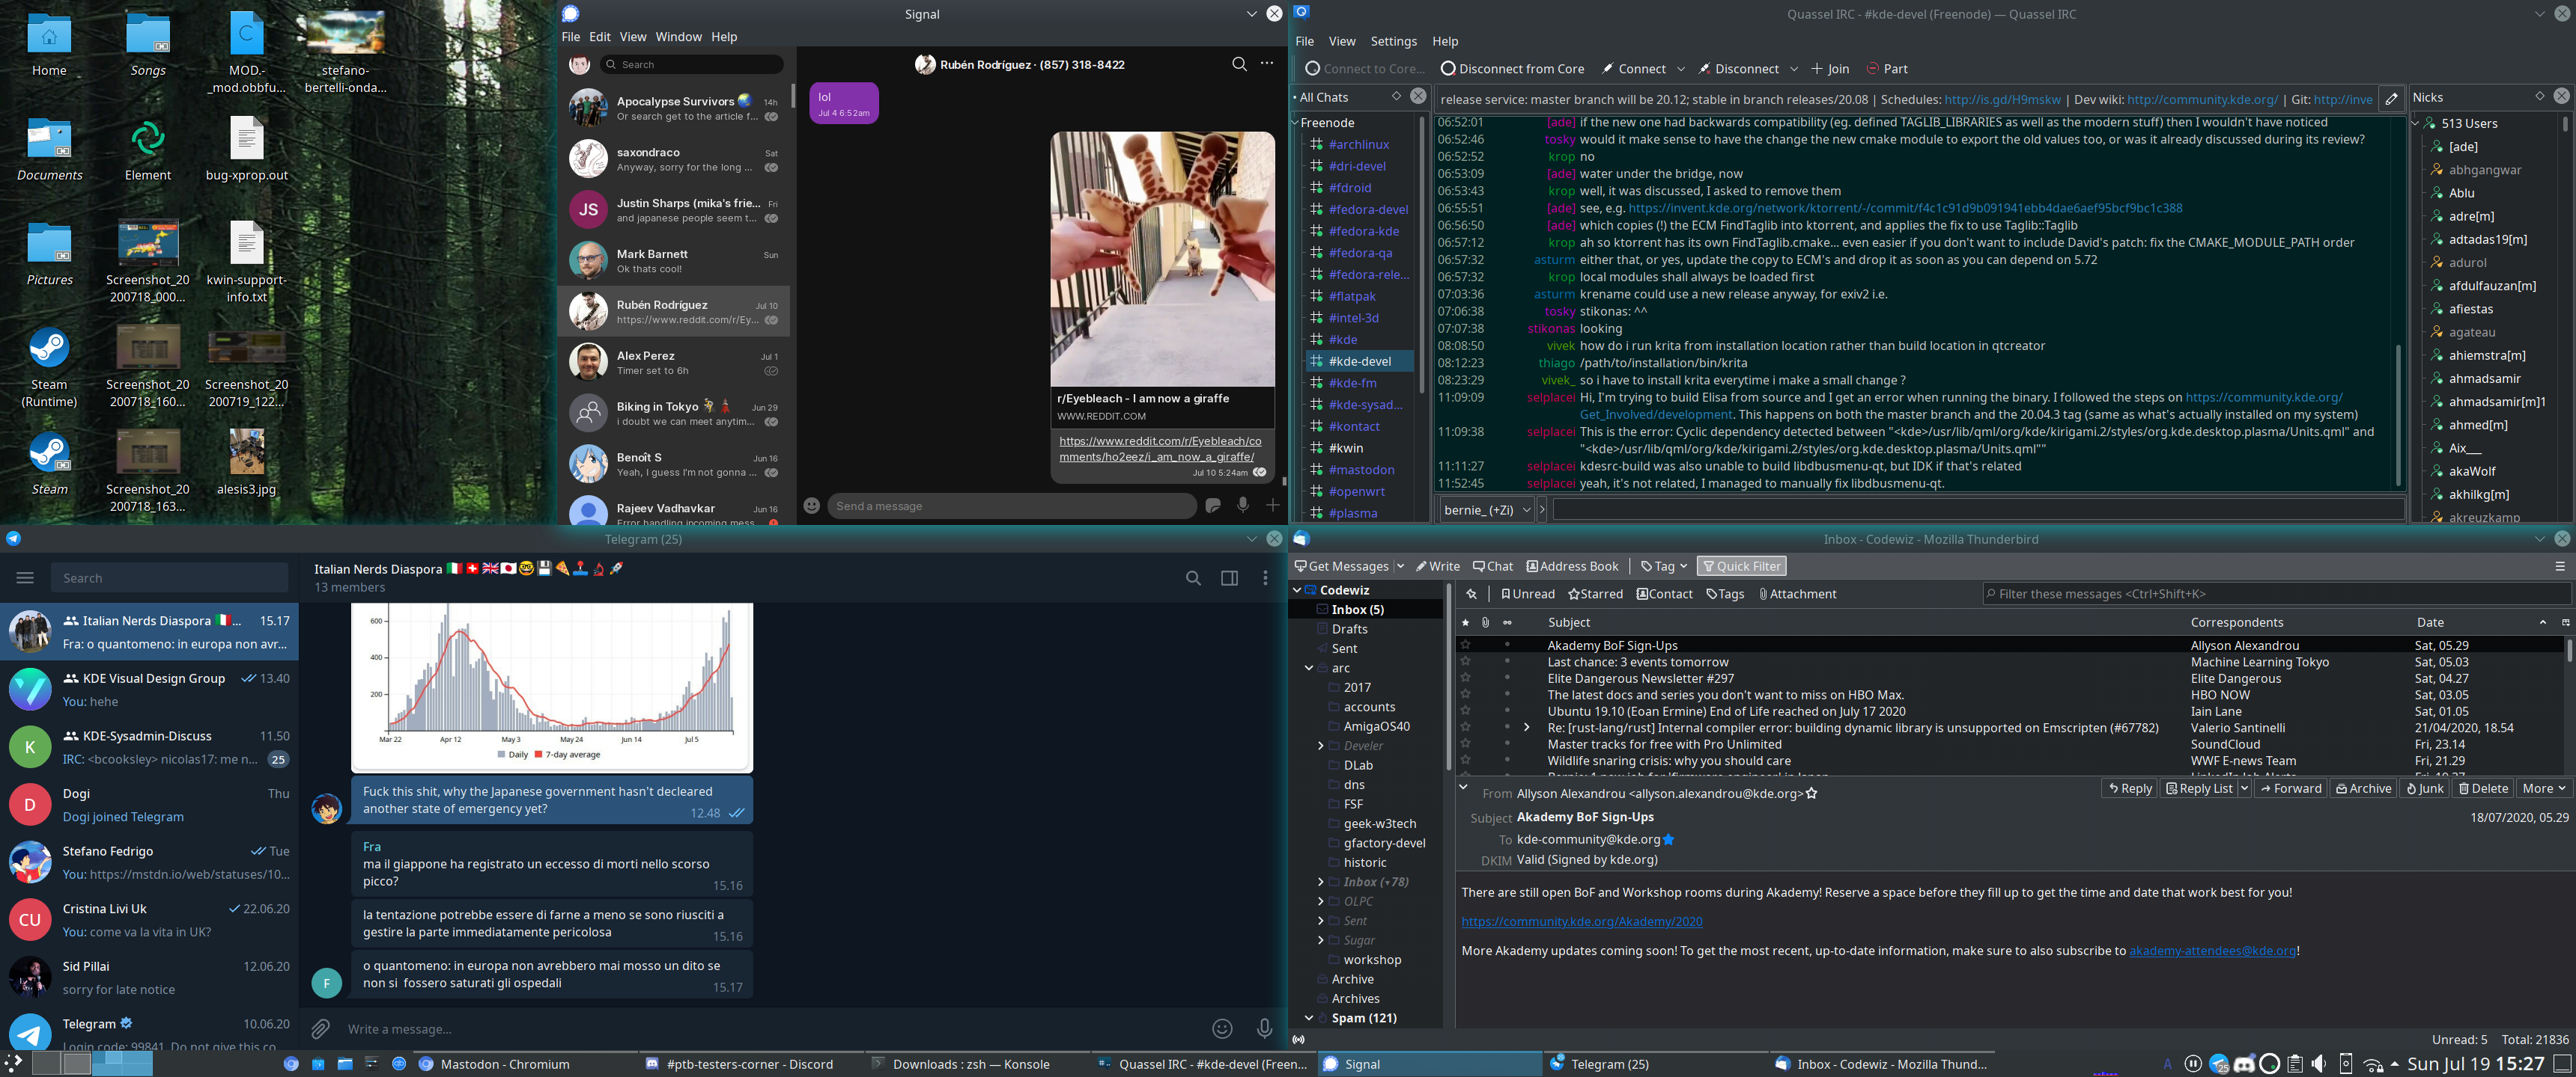Click the Signal sticker picker icon
This screenshot has height=1077, width=2576.
pos(1213,506)
